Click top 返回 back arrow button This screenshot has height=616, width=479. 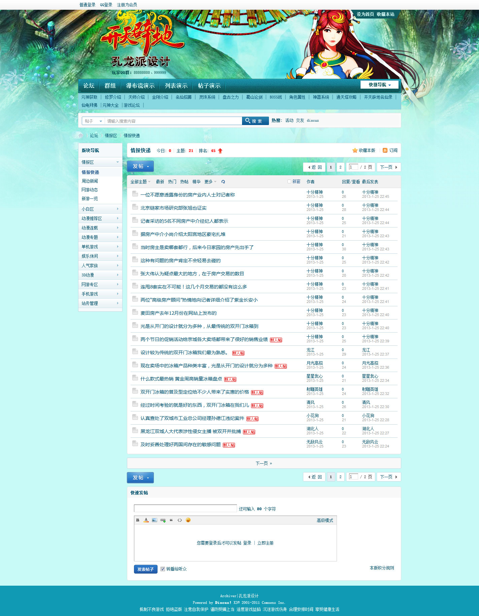[x=314, y=167]
